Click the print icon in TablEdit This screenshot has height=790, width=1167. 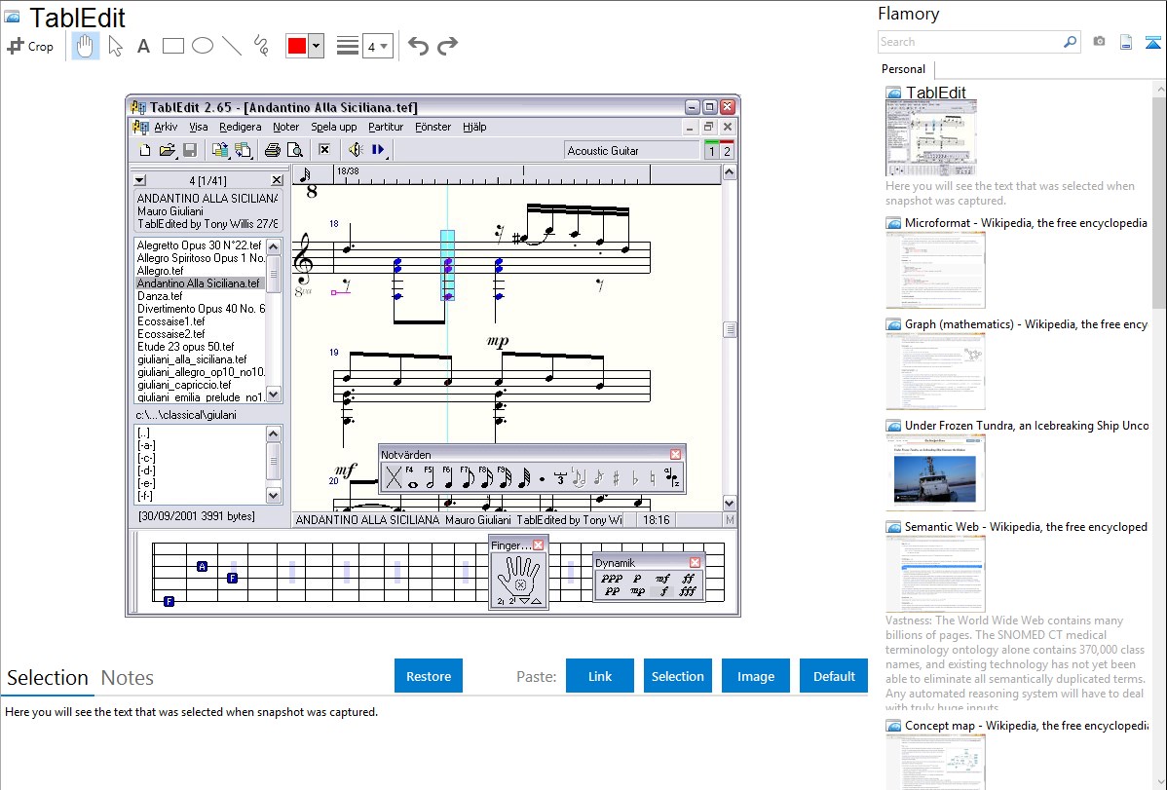point(273,150)
